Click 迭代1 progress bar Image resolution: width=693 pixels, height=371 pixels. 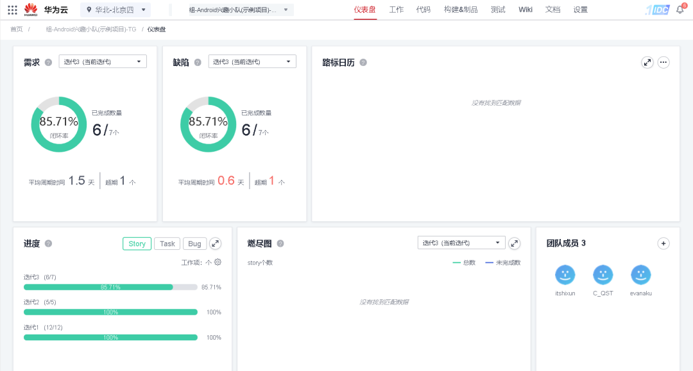pos(110,338)
